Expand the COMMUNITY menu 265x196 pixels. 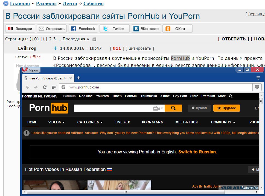223,122
